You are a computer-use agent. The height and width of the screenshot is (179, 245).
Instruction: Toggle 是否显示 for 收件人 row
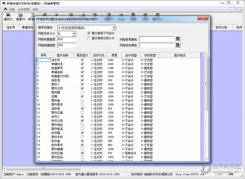[x=82, y=117]
